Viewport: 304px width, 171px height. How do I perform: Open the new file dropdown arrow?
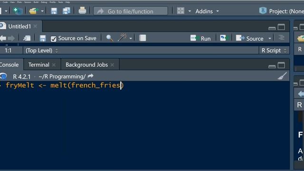6,11
